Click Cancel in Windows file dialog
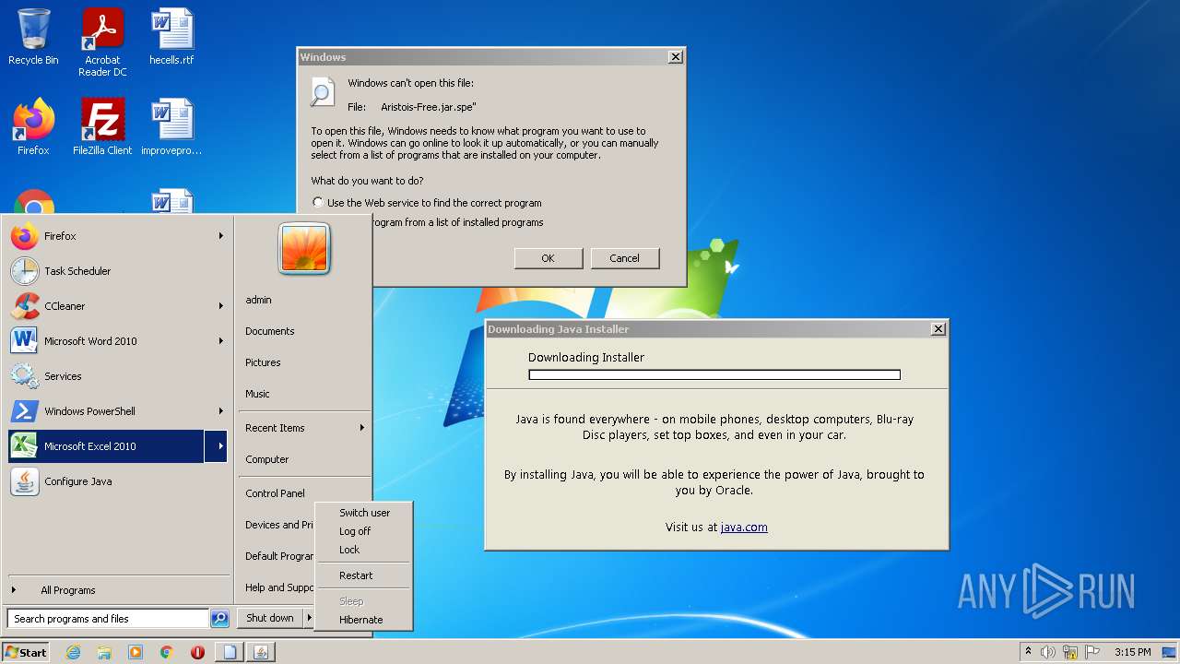1180x664 pixels. click(624, 258)
